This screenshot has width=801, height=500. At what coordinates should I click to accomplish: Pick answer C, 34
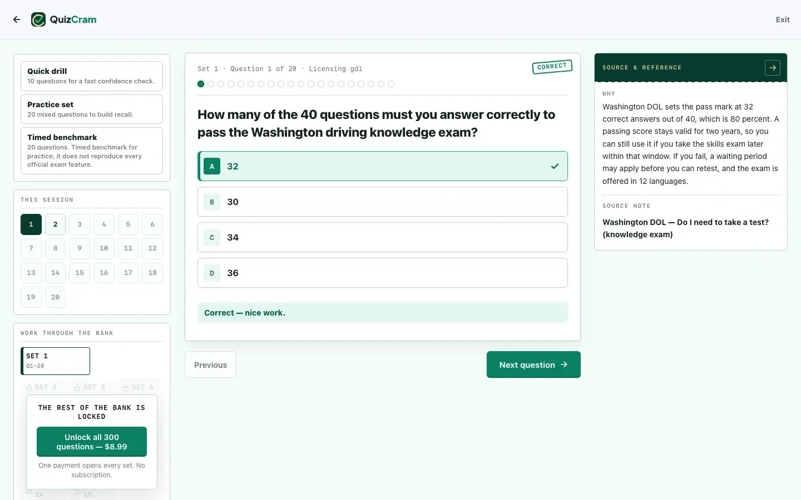point(383,237)
